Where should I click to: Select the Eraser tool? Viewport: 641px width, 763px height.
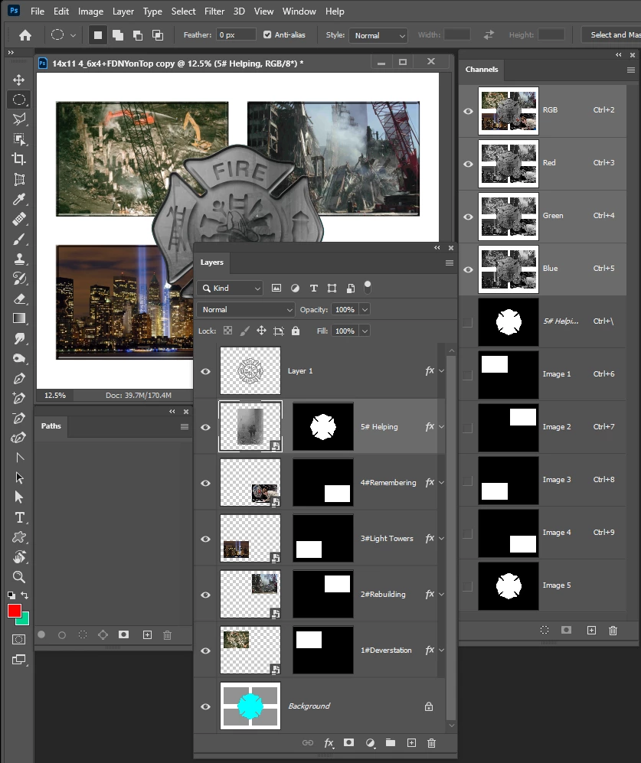19,298
